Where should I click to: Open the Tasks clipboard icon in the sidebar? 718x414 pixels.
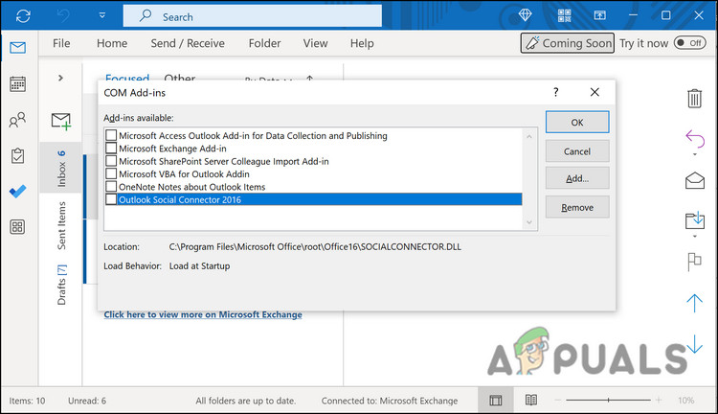coord(17,156)
